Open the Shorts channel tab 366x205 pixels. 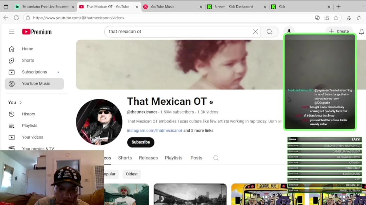[x=125, y=158]
